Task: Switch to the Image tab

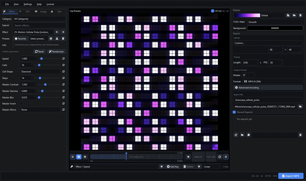Action: tap(41, 11)
